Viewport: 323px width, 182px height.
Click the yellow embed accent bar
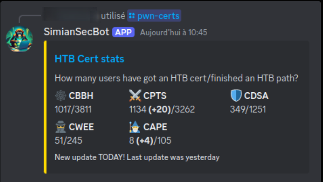tap(45, 107)
